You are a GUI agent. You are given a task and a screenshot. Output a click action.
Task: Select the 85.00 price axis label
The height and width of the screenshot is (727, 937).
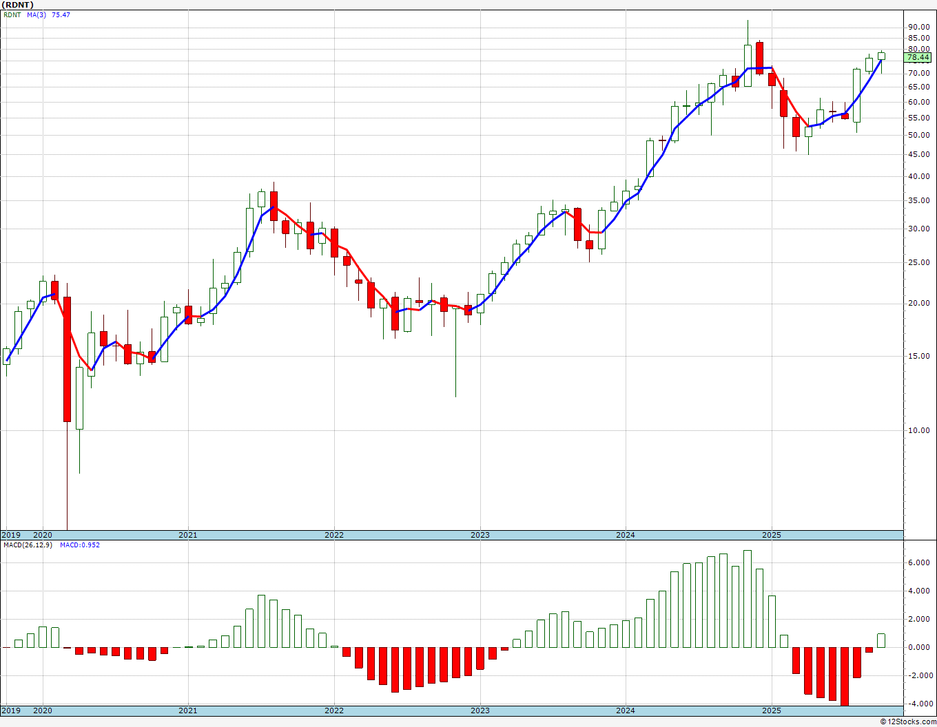[x=919, y=39]
